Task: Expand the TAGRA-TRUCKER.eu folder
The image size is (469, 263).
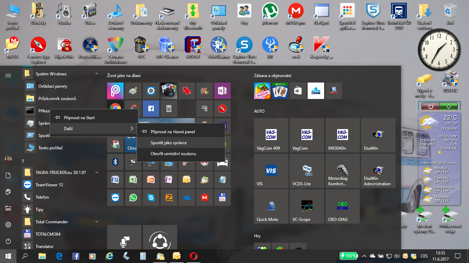Action: tap(97, 172)
